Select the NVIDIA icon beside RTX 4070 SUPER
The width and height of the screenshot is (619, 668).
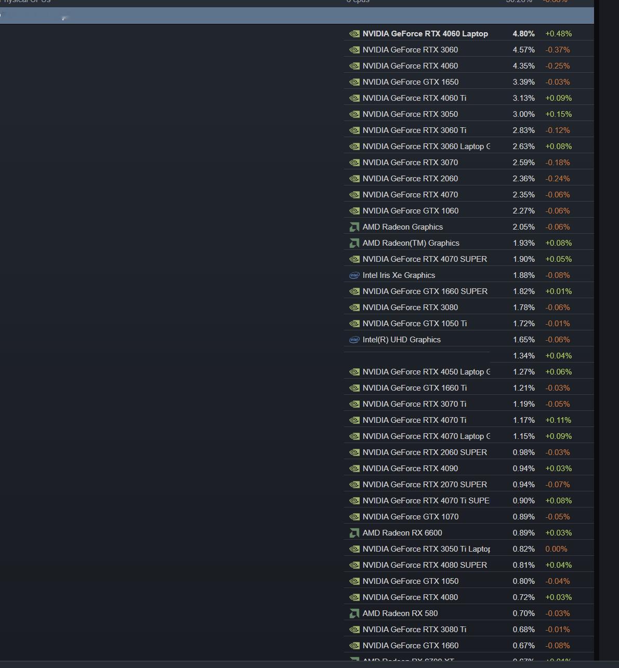[x=354, y=259]
